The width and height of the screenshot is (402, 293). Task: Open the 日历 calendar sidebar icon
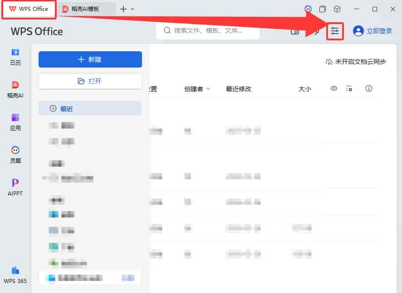click(x=15, y=57)
